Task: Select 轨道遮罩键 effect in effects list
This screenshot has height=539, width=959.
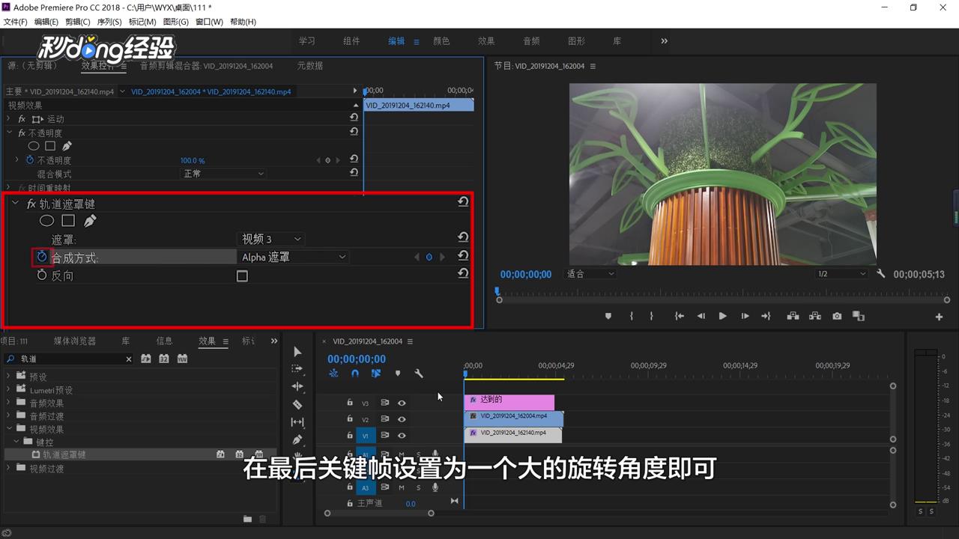Action: (x=64, y=454)
